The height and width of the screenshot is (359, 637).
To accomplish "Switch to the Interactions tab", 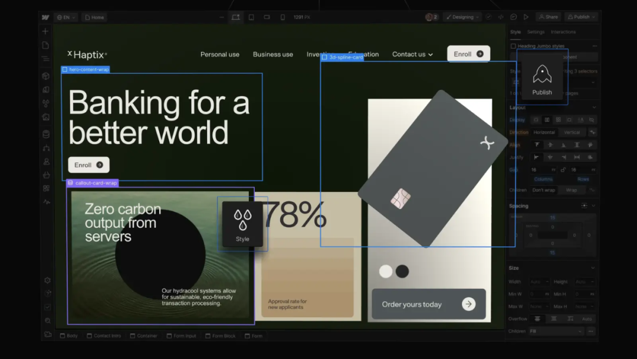I will click(563, 32).
